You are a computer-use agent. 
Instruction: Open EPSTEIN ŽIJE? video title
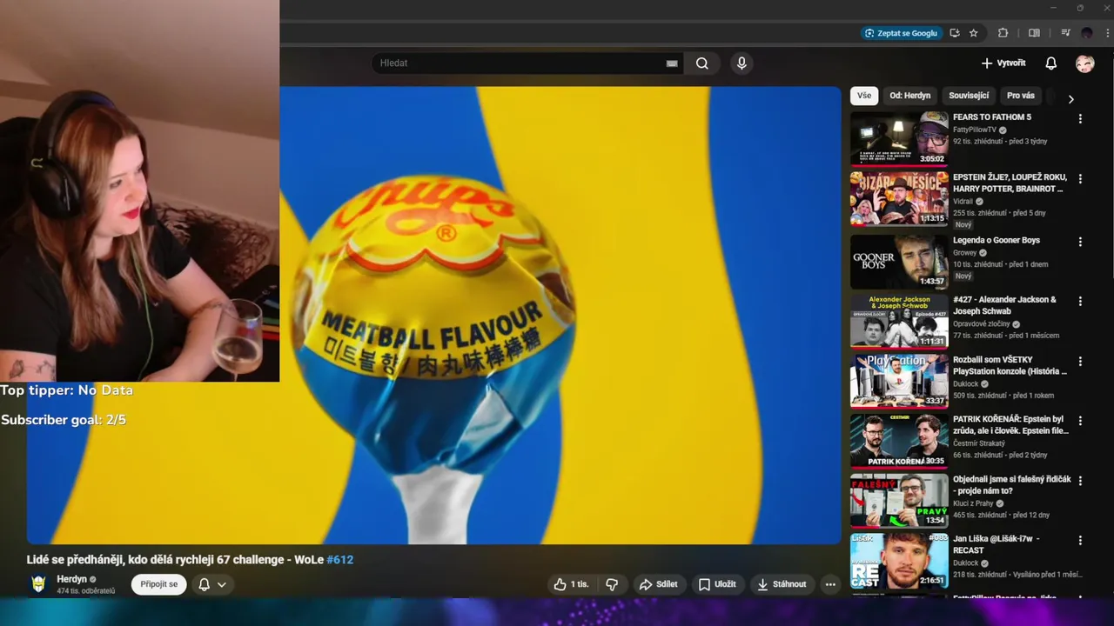(1010, 183)
